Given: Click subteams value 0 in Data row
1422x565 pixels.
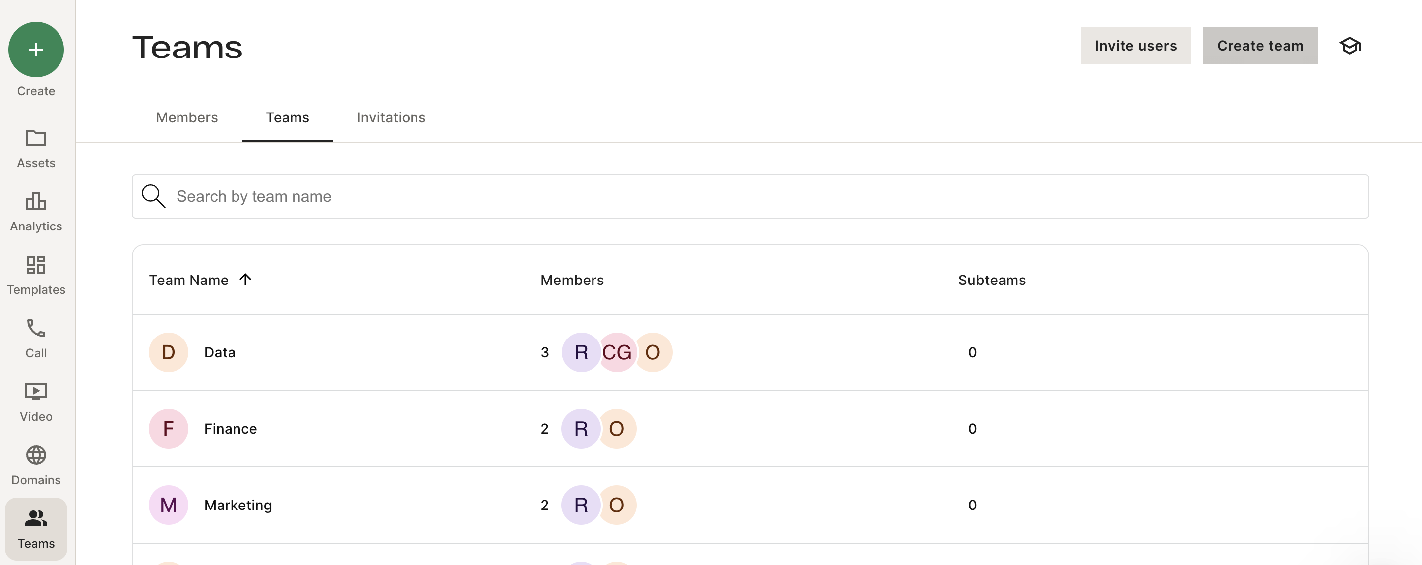Looking at the screenshot, I should pos(972,352).
